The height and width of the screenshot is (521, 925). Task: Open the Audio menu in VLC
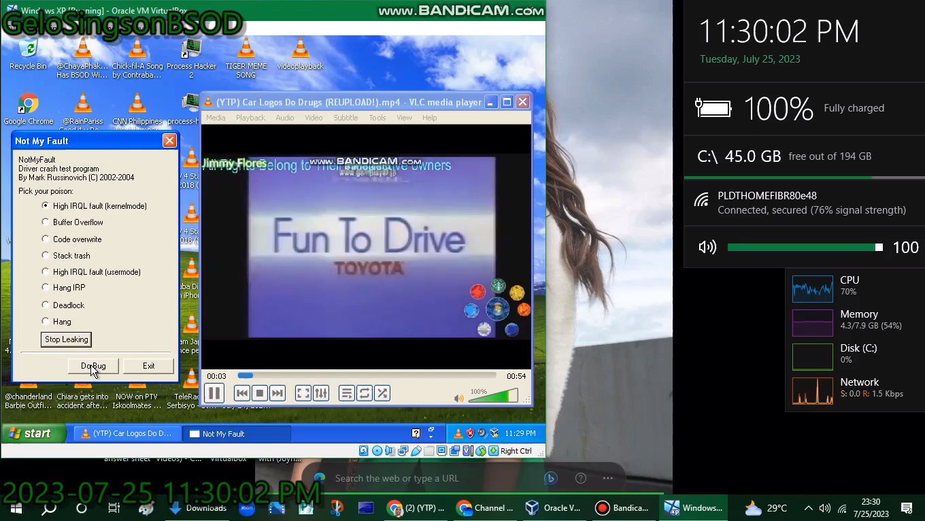(x=285, y=118)
